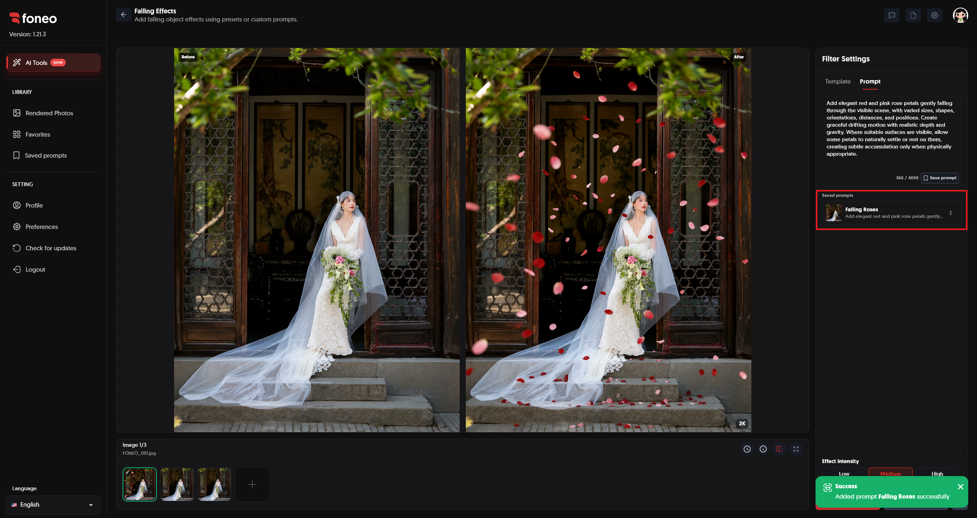Click the foneo logo

point(33,18)
